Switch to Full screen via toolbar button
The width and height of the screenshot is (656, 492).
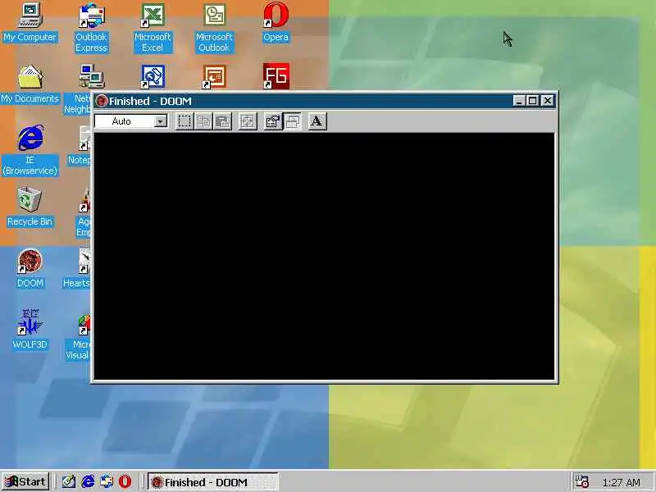click(x=248, y=121)
